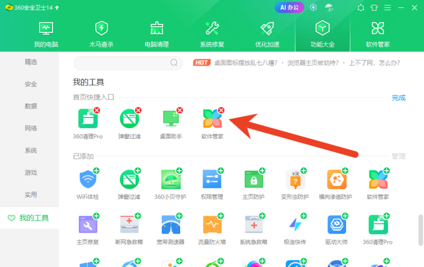
Task: Open the skin shirt icon
Action: click(x=374, y=7)
